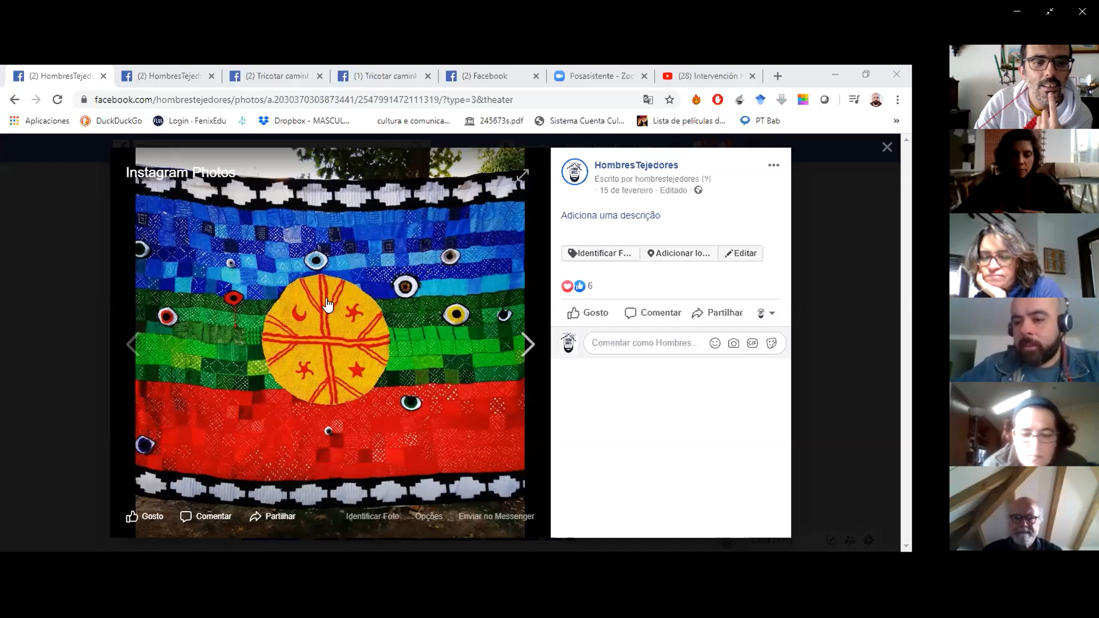
Task: Switch to the (1) Tricotar caminho tab
Action: coord(385,76)
